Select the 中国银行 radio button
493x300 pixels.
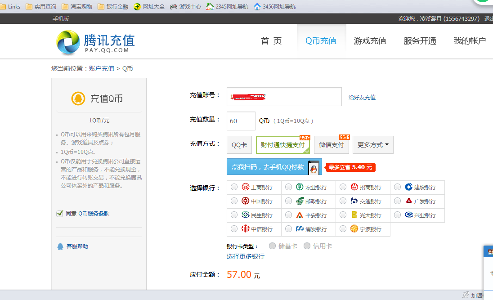point(234,201)
